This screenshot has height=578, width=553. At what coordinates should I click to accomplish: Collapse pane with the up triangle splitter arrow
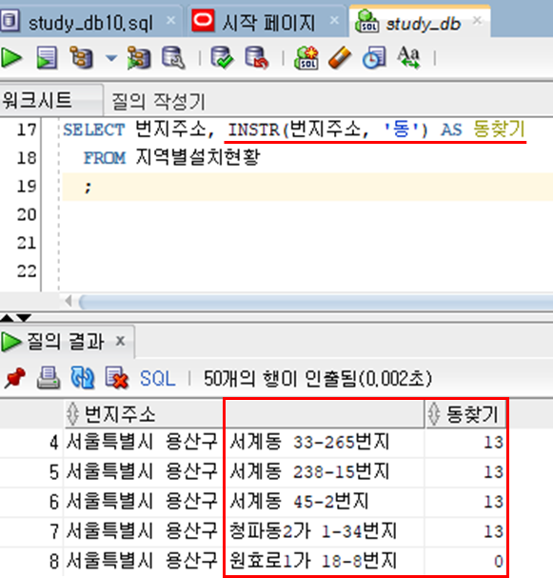[7, 318]
